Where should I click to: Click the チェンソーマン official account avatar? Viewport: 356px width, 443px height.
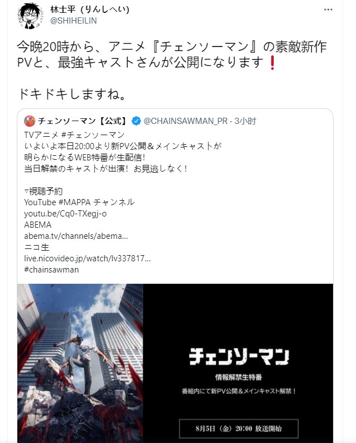pos(30,121)
